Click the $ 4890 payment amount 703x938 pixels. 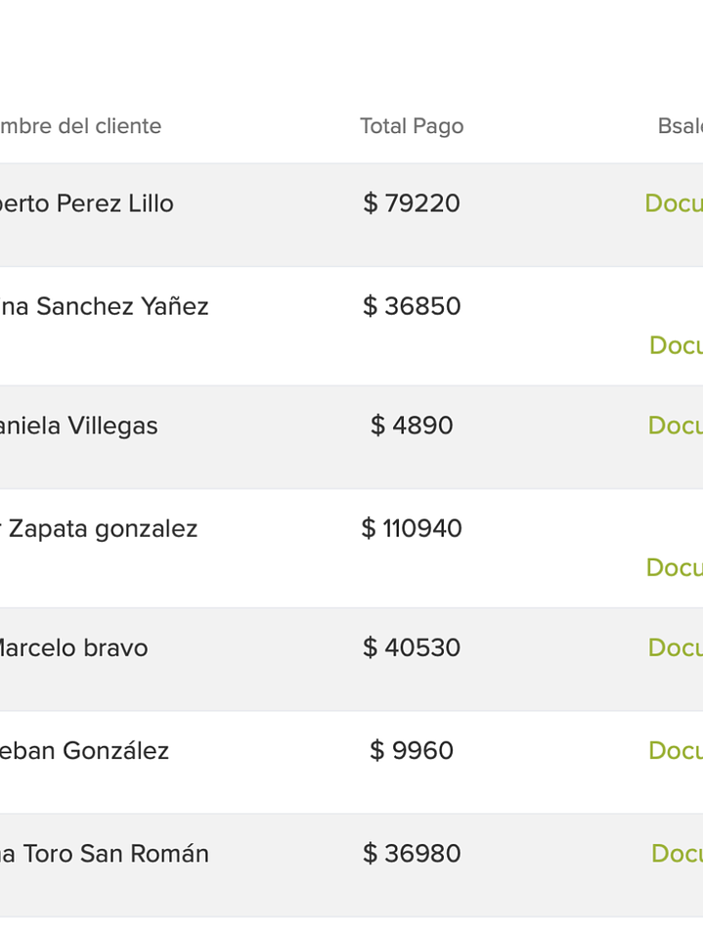[x=411, y=425]
